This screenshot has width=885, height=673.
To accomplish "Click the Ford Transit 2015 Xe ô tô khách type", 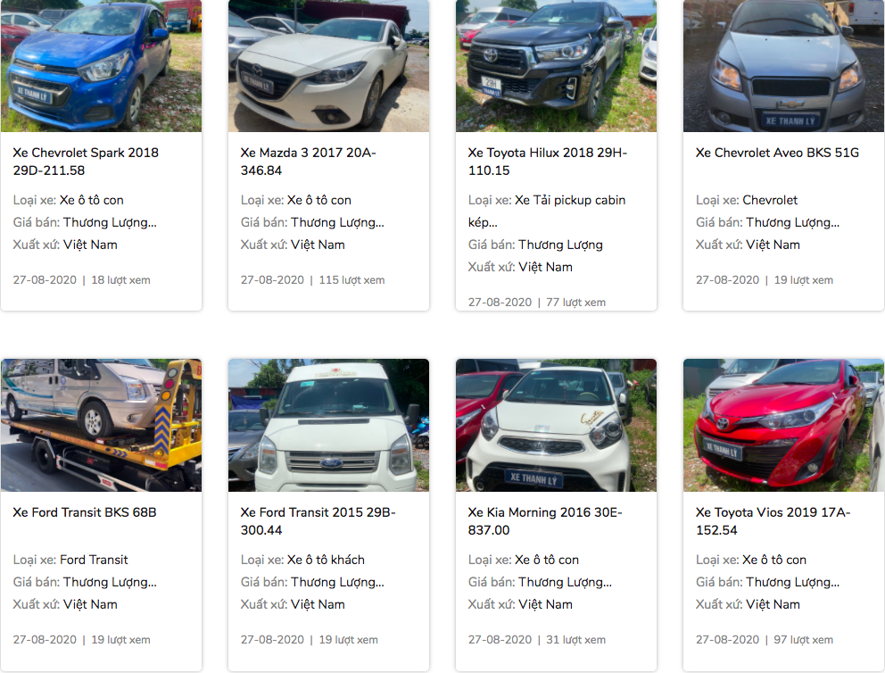I will 326,560.
